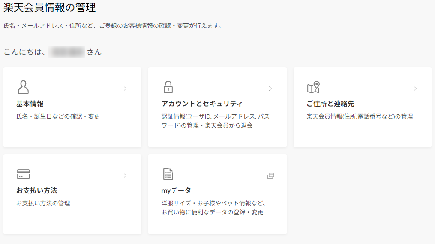The width and height of the screenshot is (435, 244).
Task: Click the external window icon on myデータ card
Action: (x=270, y=176)
